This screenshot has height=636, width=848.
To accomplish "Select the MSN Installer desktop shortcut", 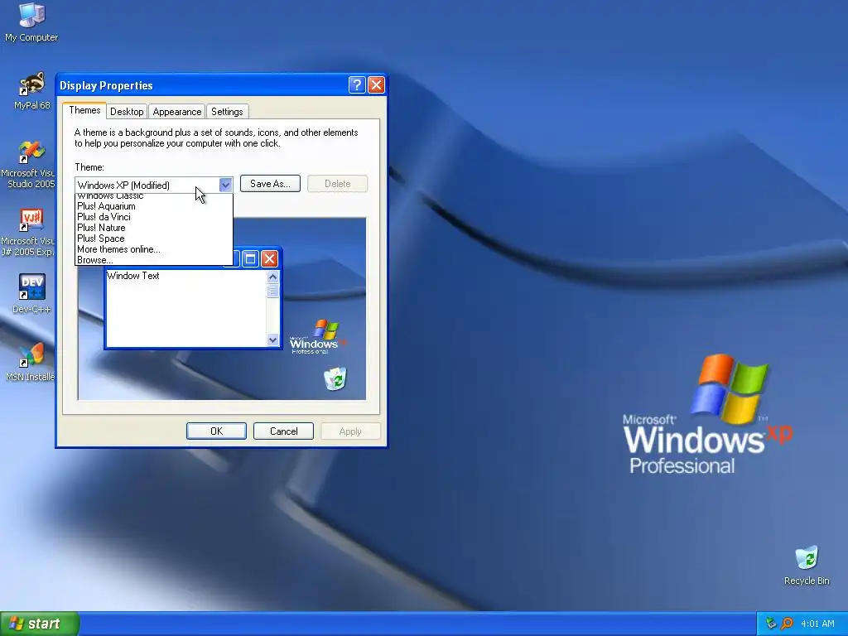I will [30, 361].
